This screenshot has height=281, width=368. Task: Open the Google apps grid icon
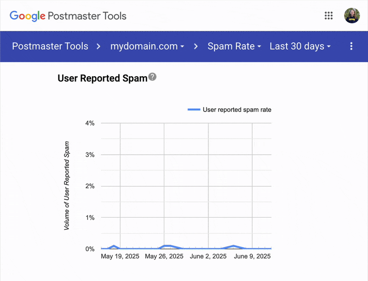point(328,16)
